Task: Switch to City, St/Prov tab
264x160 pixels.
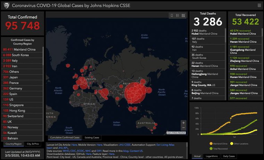Action: pyautogui.click(x=33, y=144)
